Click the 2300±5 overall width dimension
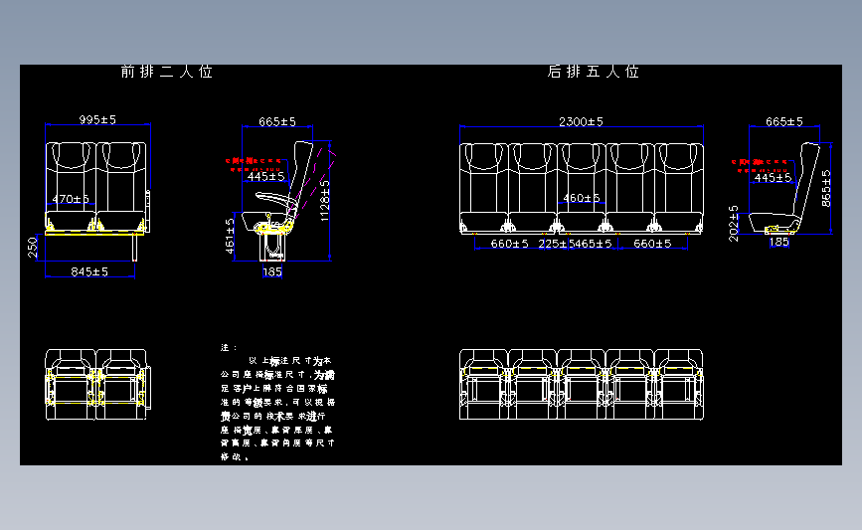 pos(581,121)
